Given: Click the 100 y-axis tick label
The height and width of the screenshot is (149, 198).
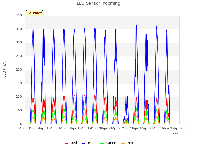Looking at the screenshot, I should tap(19, 97).
